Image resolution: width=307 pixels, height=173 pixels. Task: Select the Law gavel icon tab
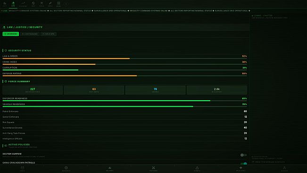click(x=13, y=4)
